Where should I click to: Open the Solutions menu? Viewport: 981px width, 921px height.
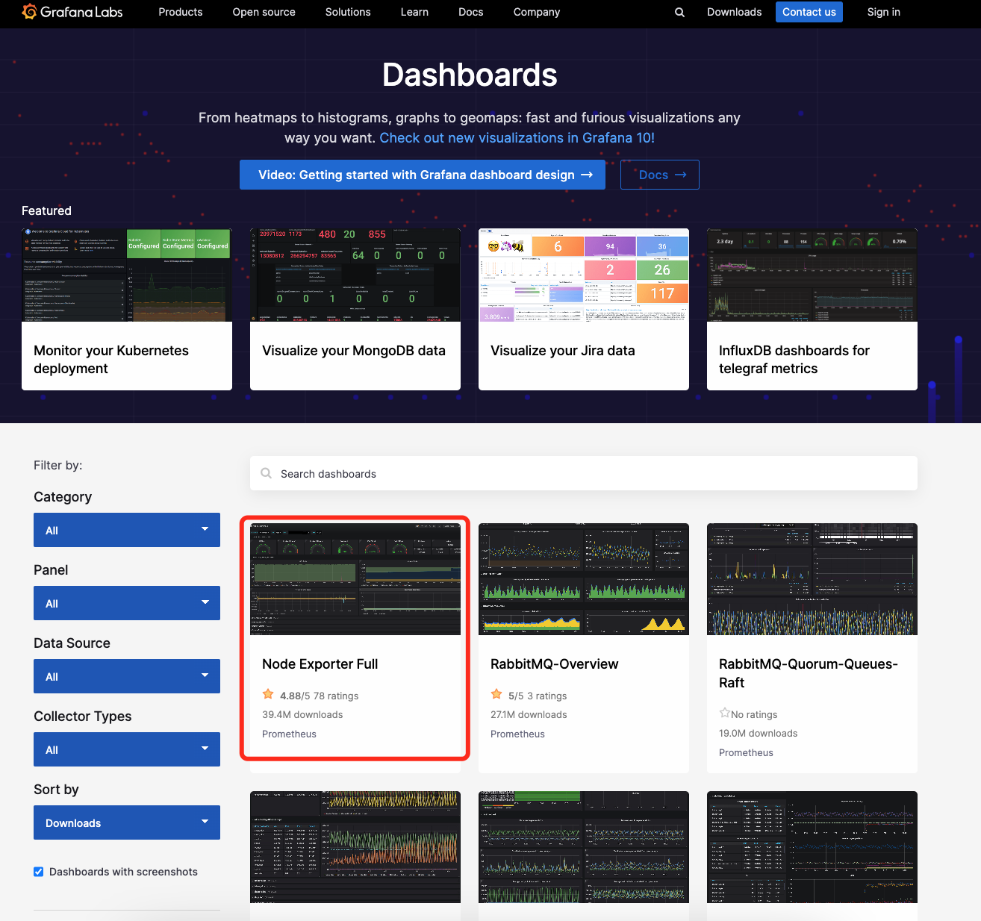tap(348, 12)
